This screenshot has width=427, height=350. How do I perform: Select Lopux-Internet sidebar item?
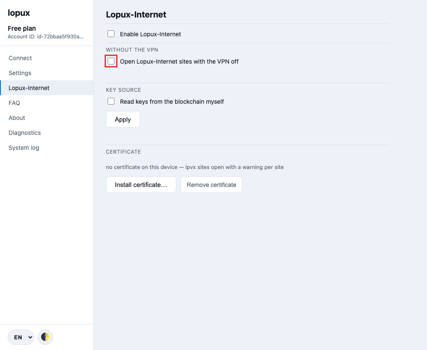[x=47, y=88]
